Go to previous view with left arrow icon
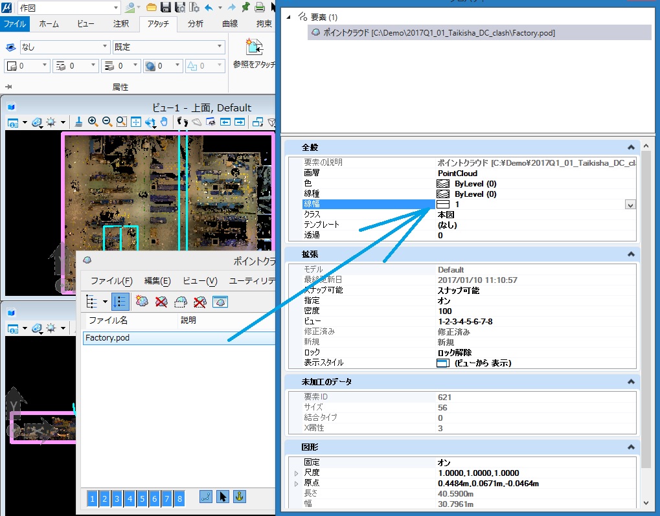This screenshot has width=660, height=516. pos(225,122)
